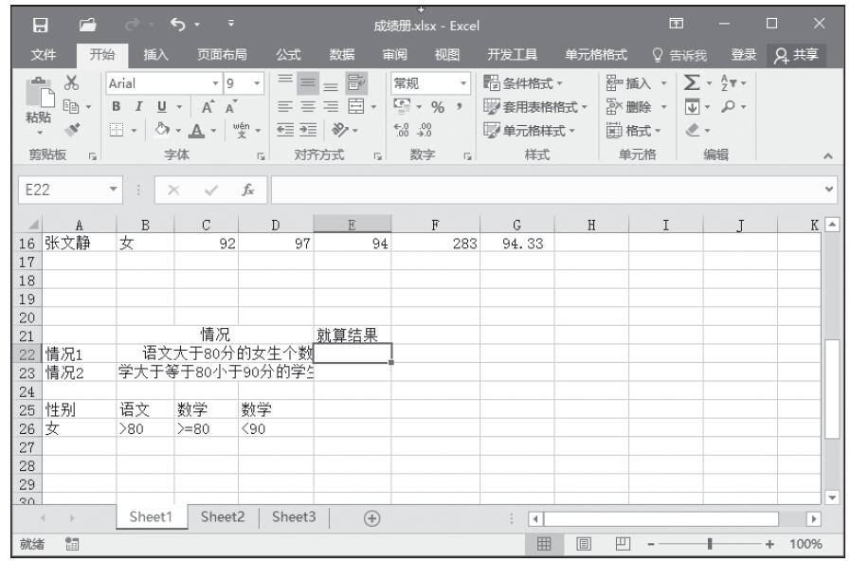Toggle Bold formatting
The width and height of the screenshot is (851, 562).
120,104
